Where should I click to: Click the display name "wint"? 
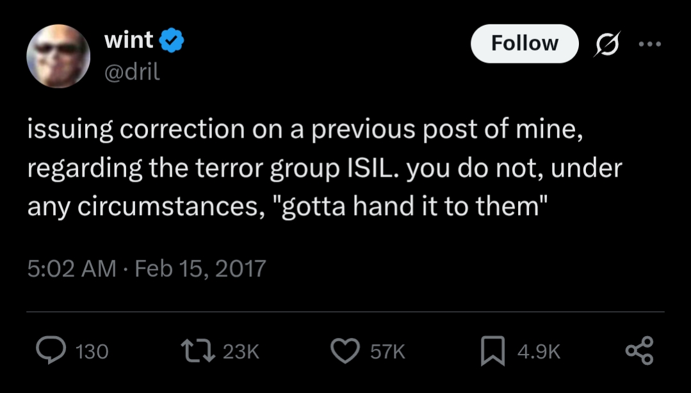click(x=129, y=40)
